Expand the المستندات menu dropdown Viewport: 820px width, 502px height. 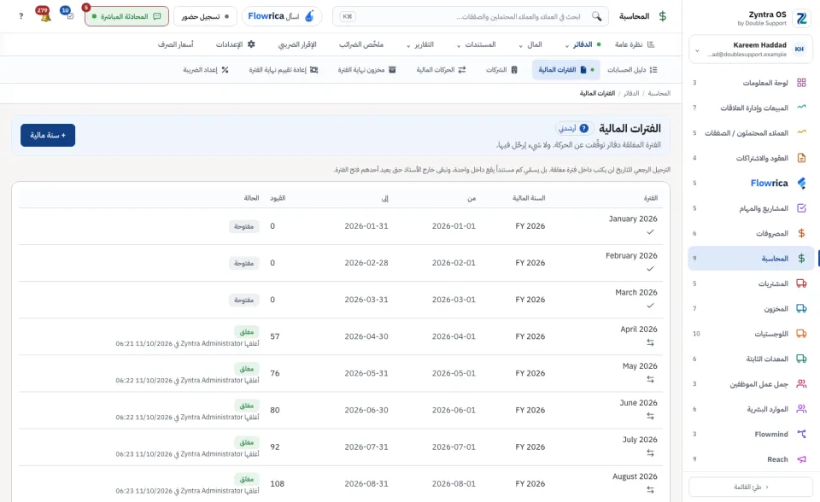click(476, 44)
